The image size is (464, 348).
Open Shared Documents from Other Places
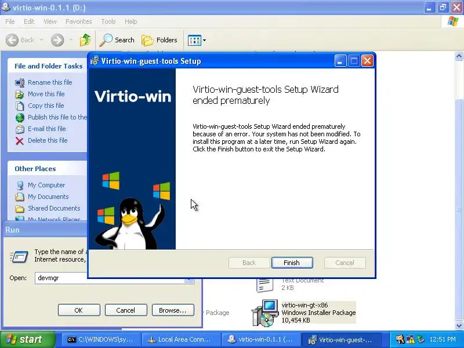(x=54, y=208)
